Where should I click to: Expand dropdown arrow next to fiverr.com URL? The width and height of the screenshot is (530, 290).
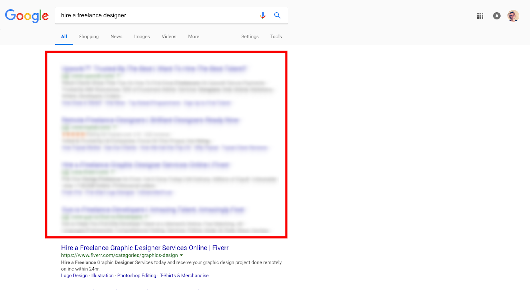click(x=181, y=256)
